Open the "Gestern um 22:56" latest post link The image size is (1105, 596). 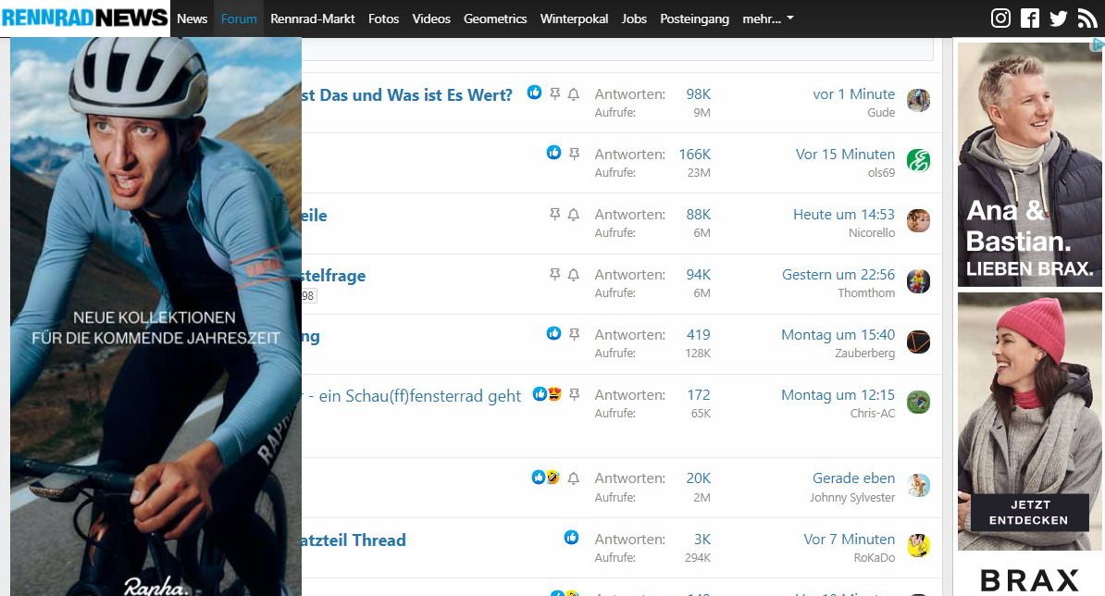[x=838, y=275]
